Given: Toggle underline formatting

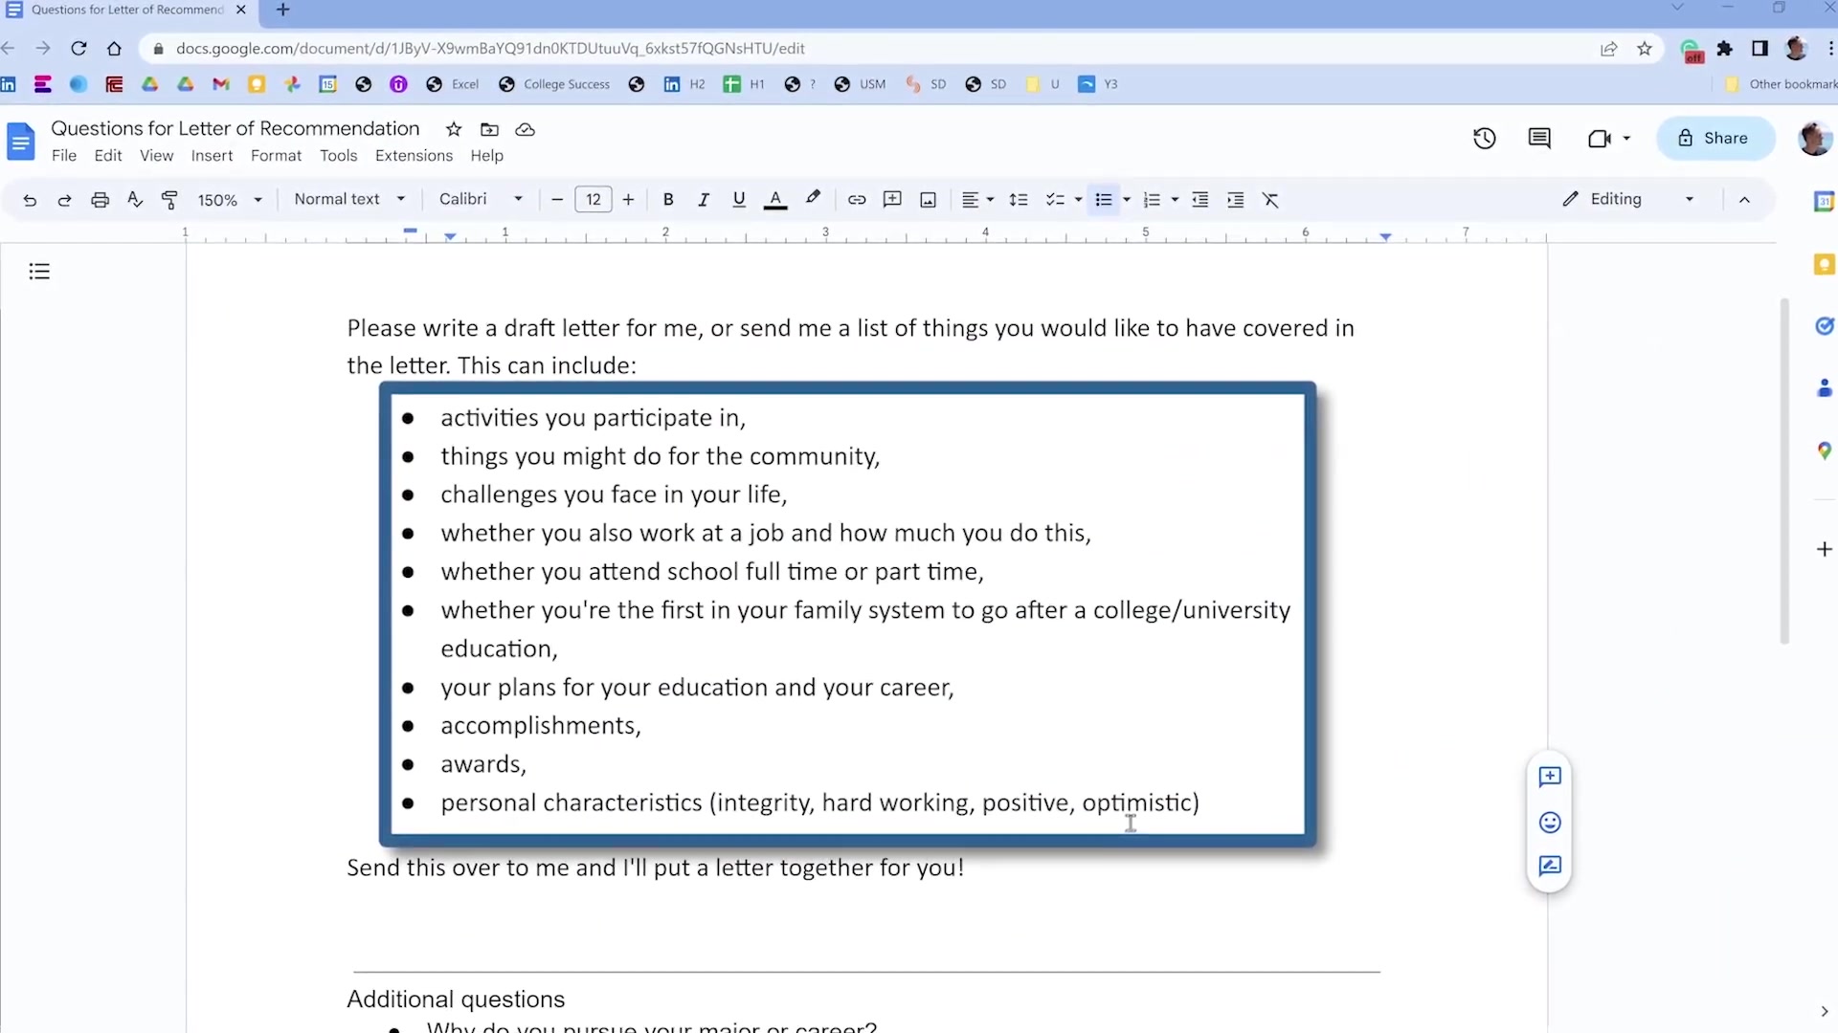Looking at the screenshot, I should point(739,199).
